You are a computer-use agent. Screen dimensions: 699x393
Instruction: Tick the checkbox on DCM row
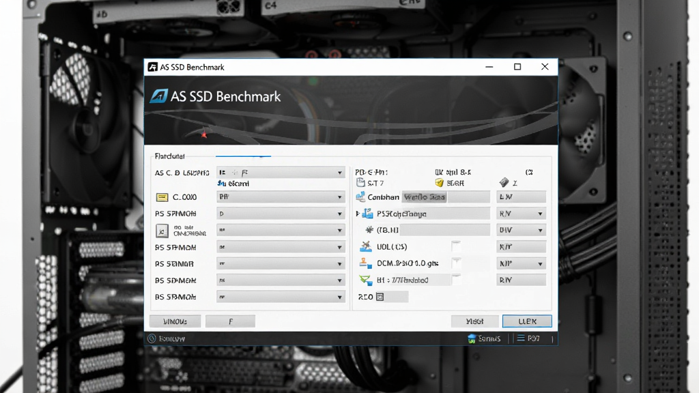click(x=456, y=263)
